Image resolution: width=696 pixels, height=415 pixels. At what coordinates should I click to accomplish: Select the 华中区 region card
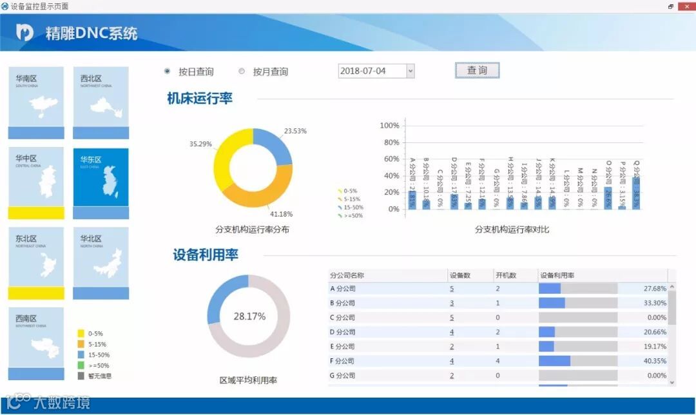36,183
